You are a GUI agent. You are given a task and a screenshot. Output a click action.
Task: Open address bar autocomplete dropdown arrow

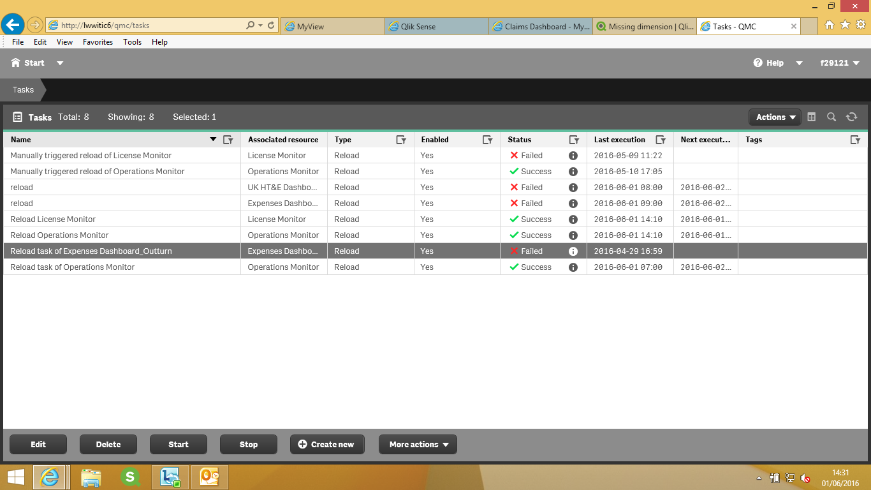[x=261, y=26]
